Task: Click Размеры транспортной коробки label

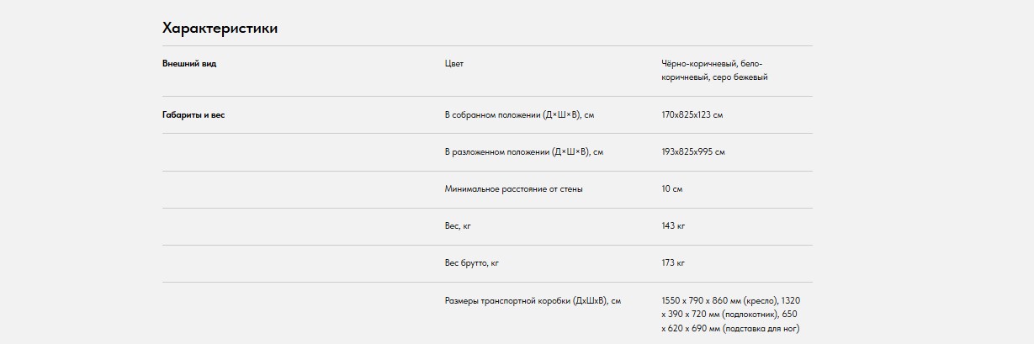Action: coord(533,300)
